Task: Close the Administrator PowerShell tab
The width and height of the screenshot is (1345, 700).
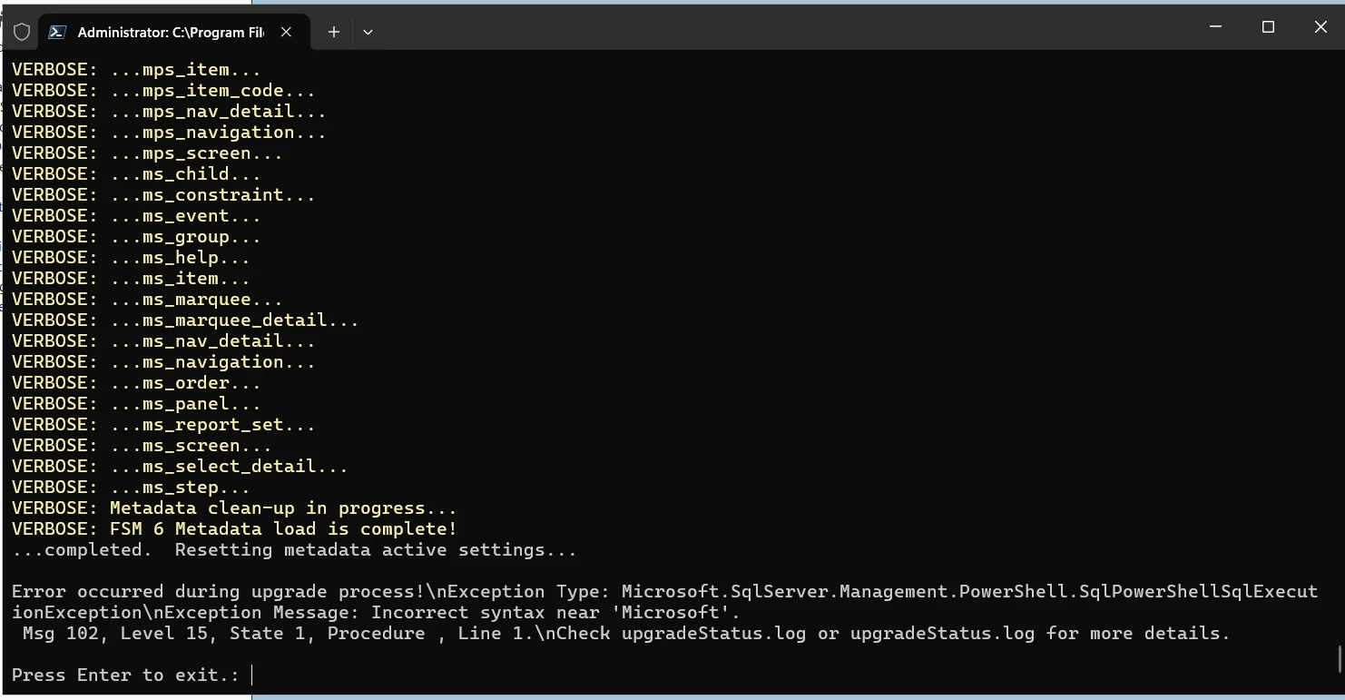Action: click(x=286, y=32)
